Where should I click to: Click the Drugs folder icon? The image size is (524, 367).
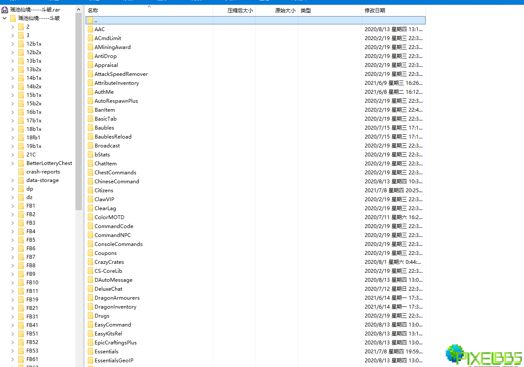coord(90,315)
